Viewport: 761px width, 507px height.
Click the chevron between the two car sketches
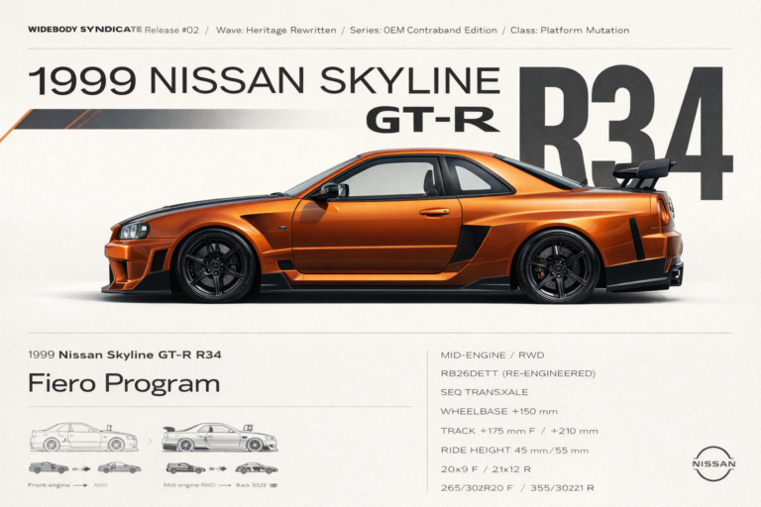tap(150, 442)
